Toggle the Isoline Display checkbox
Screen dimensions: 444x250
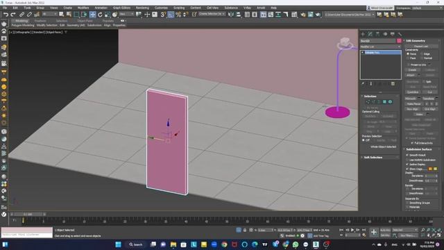tap(407, 165)
